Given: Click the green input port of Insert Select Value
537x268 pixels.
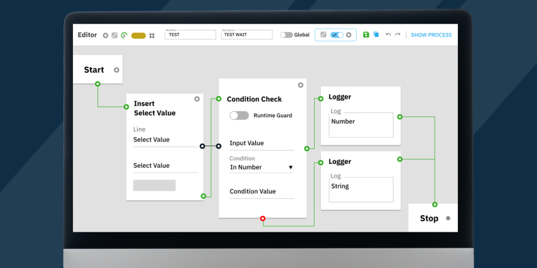Looking at the screenshot, I should point(126,107).
